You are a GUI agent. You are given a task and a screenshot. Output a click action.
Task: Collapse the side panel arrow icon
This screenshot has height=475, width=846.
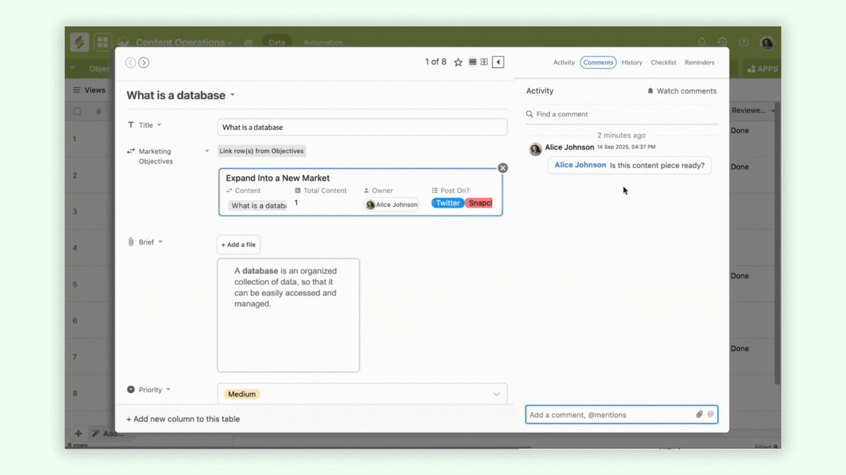[498, 62]
